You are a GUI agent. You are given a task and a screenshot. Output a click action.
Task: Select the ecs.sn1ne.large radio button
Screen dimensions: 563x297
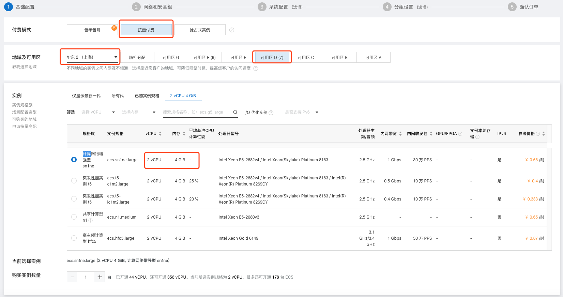74,160
